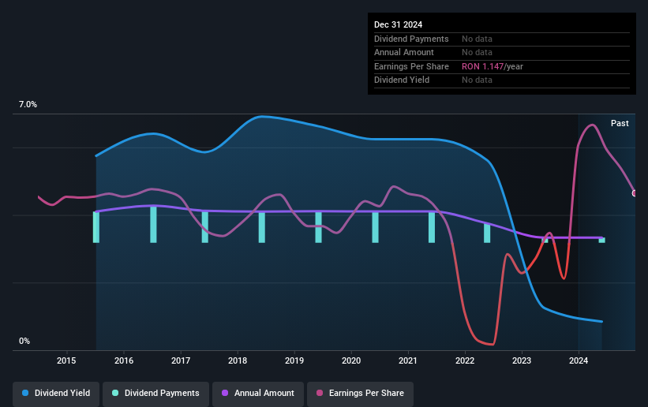Toggle the Dividend Payments legend series
The width and height of the screenshot is (648, 407).
click(x=155, y=393)
